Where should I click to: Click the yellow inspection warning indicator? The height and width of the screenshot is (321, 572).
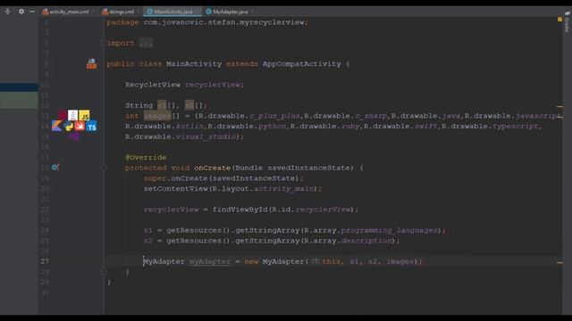[559, 20]
